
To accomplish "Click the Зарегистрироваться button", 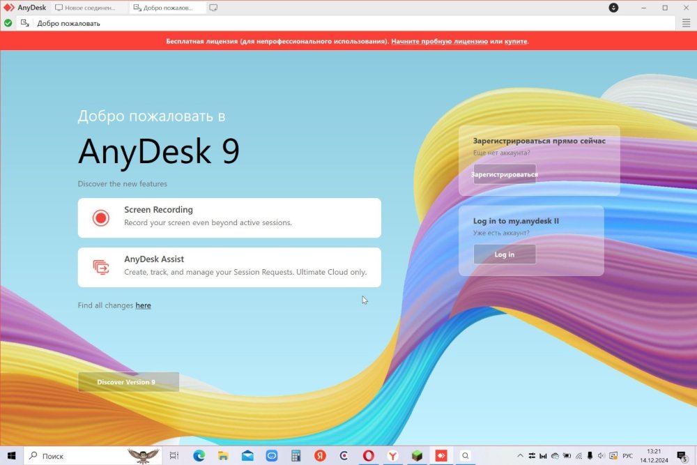I will point(505,174).
